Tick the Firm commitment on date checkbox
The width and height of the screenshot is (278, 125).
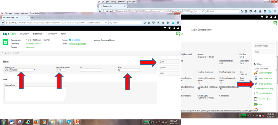click(x=220, y=89)
